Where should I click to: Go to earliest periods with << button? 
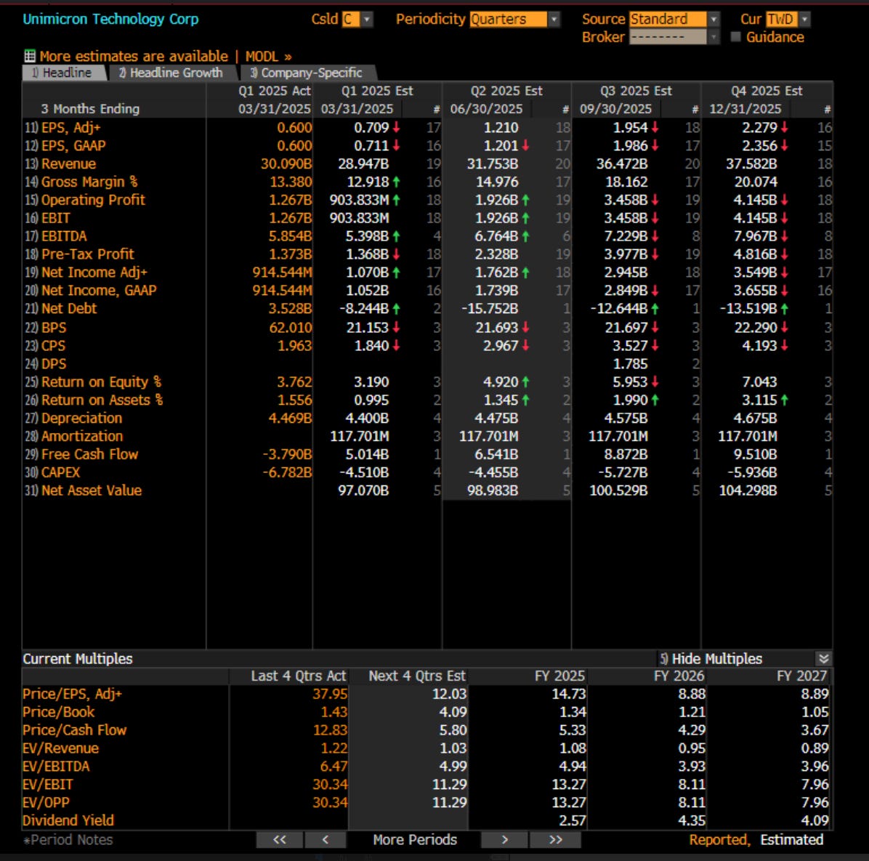pos(279,840)
